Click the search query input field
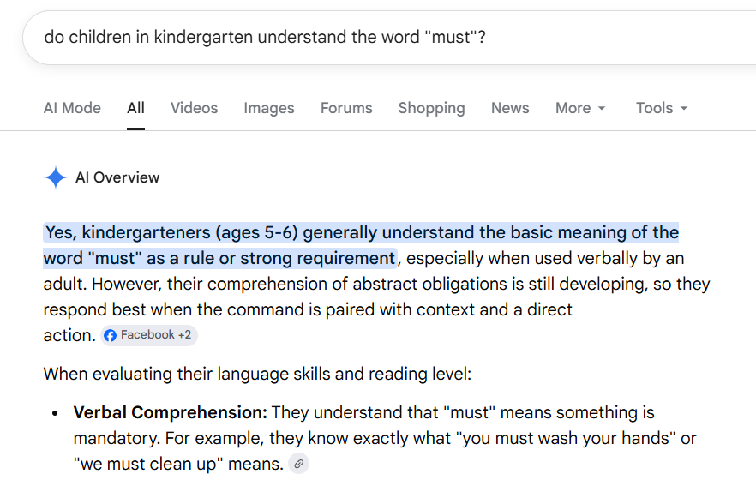The image size is (756, 486). pyautogui.click(x=391, y=38)
